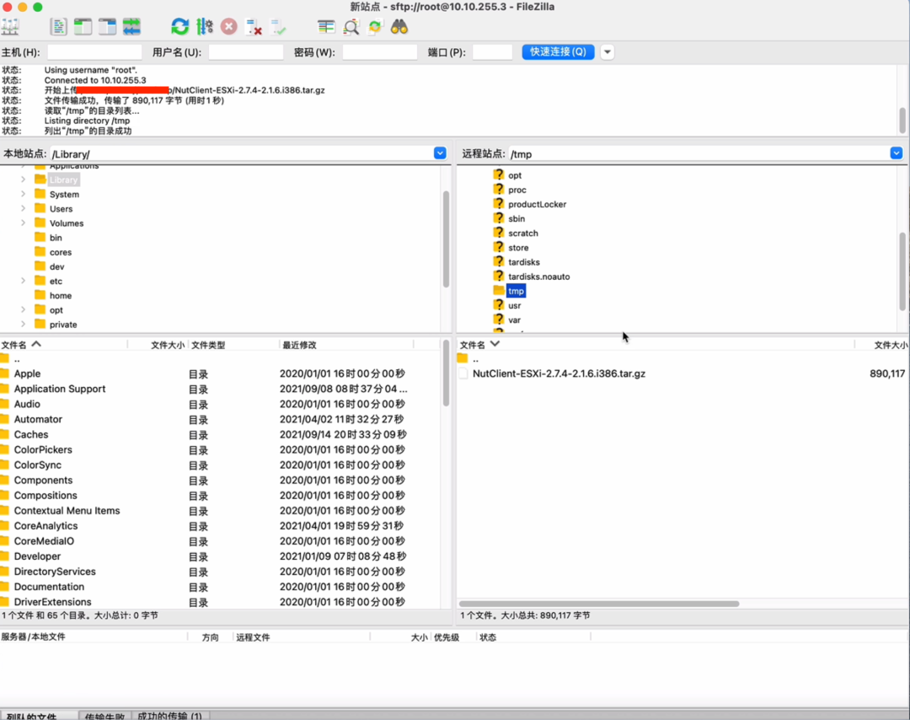910x720 pixels.
Task: Expand the System folder in local tree
Action: 24,194
